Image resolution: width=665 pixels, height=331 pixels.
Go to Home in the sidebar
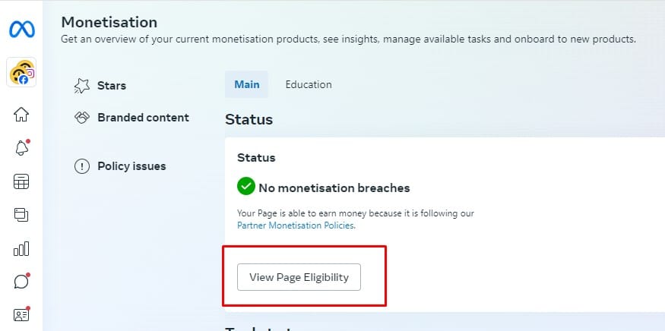[21, 115]
